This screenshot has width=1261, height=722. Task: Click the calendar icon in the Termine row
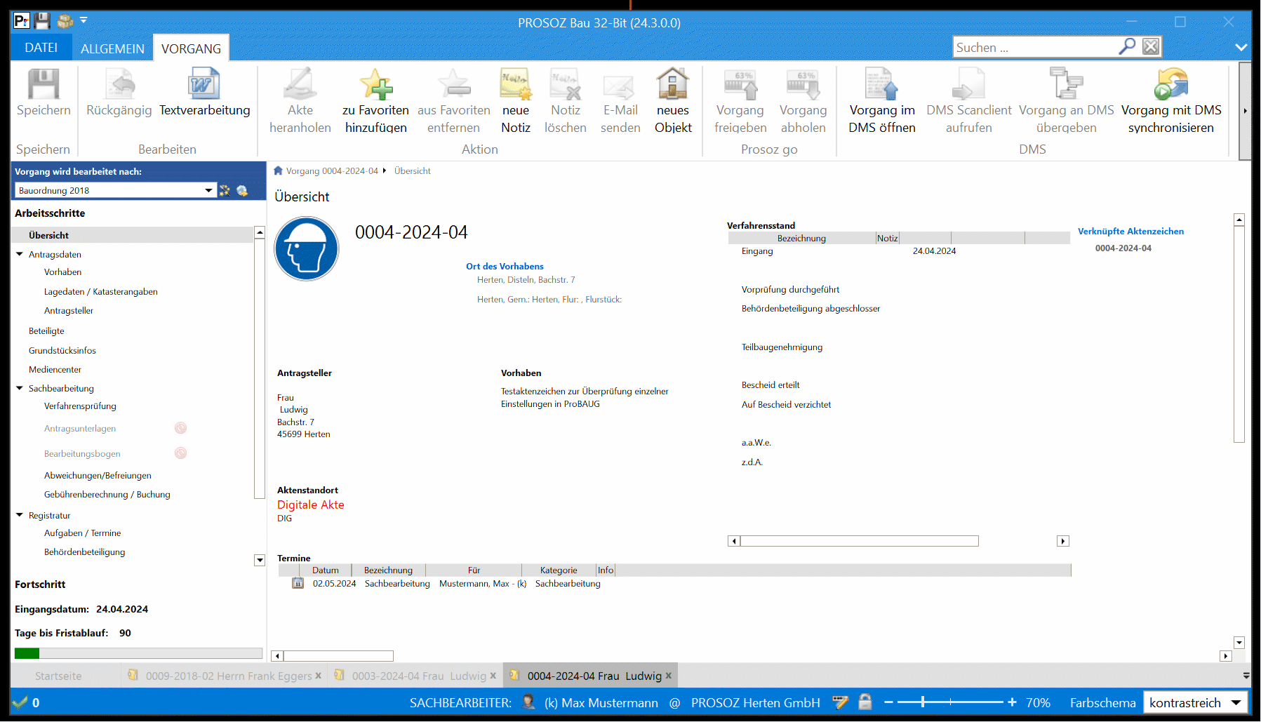pos(298,583)
